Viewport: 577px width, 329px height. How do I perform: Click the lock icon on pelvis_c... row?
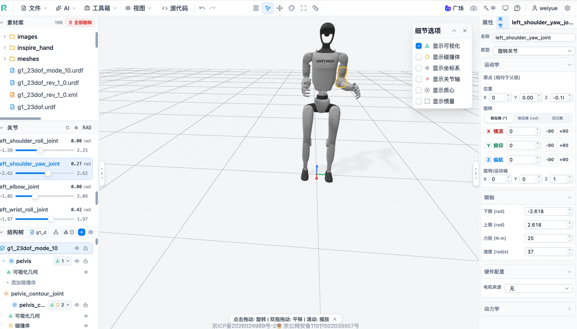85,305
